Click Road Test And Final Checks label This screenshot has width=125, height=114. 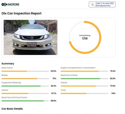[x=14, y=97]
